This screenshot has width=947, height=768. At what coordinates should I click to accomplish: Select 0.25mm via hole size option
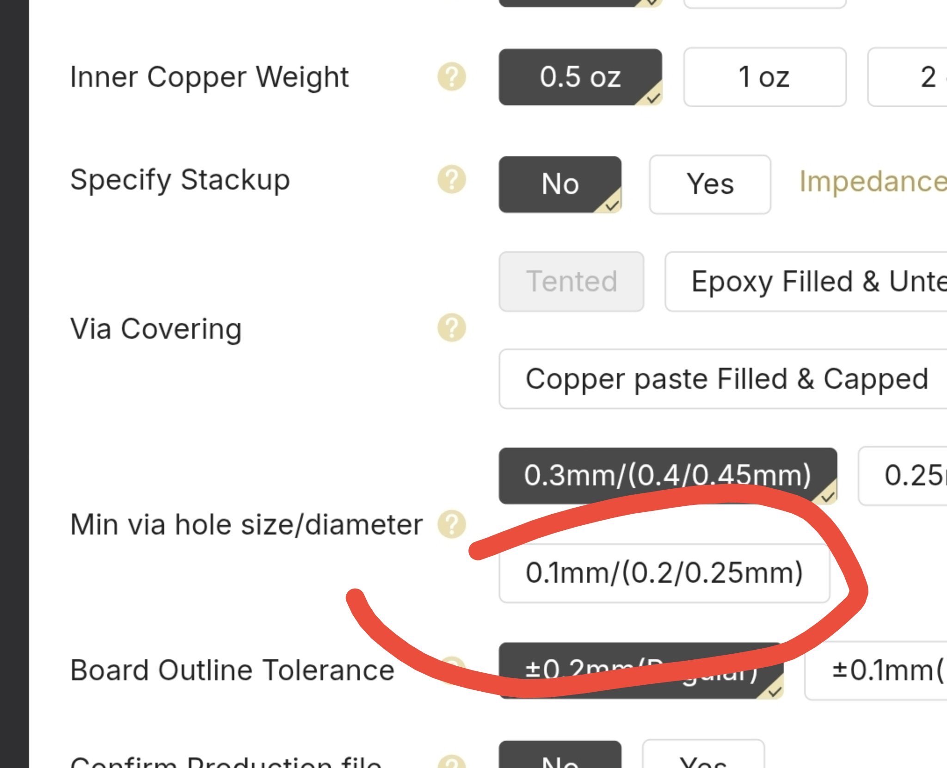903,476
